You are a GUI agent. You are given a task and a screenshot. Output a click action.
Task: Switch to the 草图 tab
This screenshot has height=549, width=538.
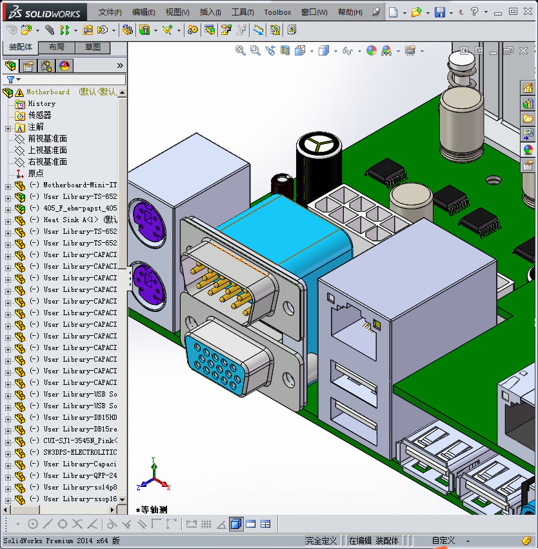pos(93,47)
